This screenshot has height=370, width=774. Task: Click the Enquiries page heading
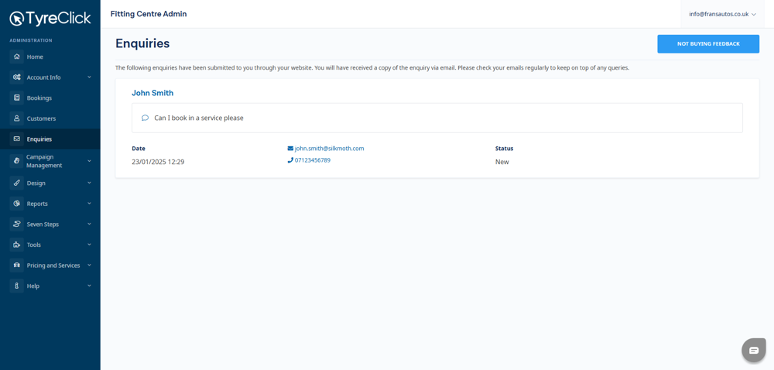click(142, 43)
